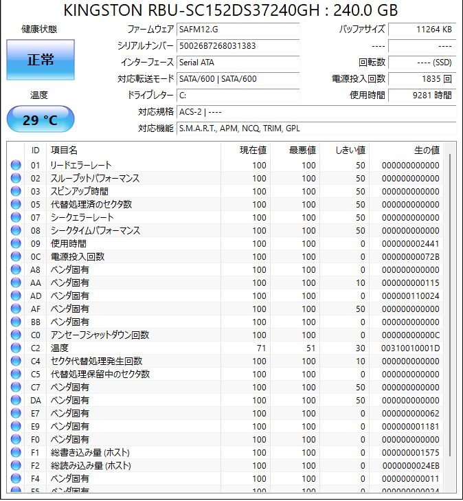
Task: Click the status icon for row 01 リードエラーレート
Action: (x=16, y=165)
